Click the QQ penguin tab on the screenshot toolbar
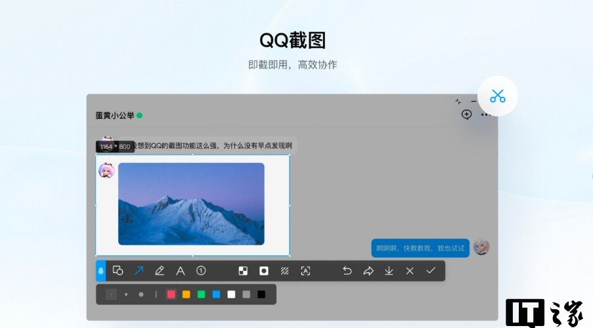Screen dimensions: 593x328 pos(100,270)
